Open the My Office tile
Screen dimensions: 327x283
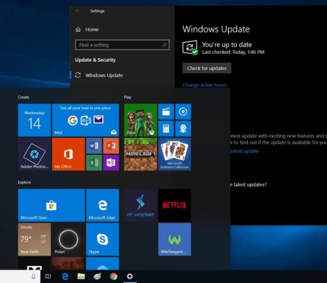coord(69,154)
